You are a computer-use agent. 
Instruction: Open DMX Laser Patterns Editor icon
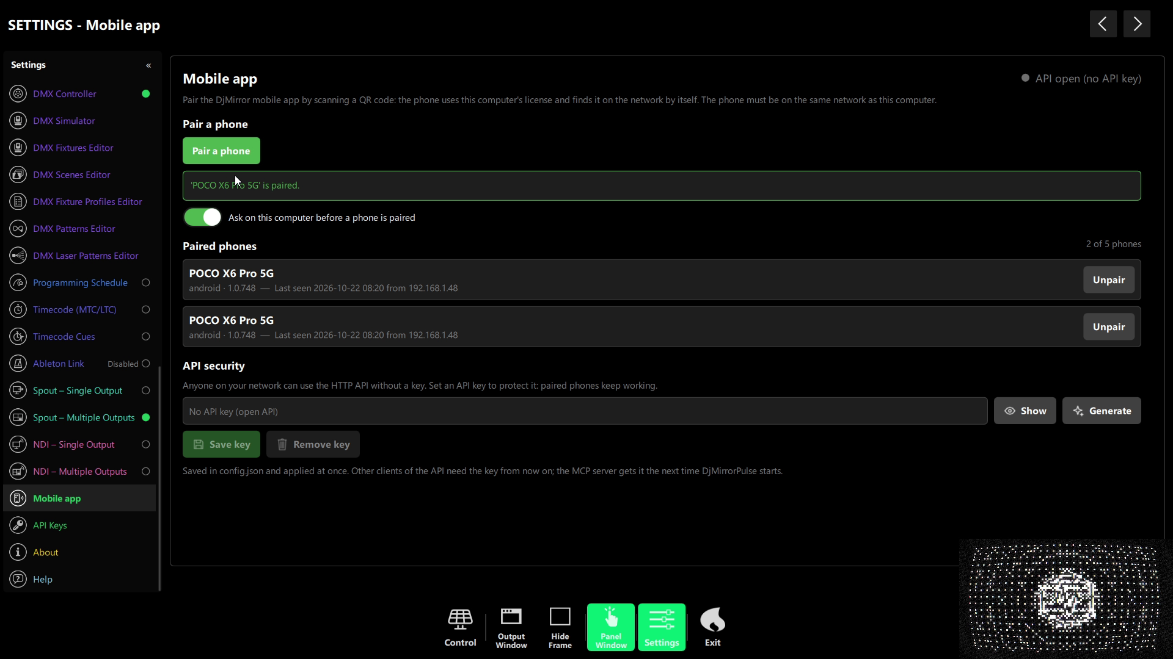point(18,256)
